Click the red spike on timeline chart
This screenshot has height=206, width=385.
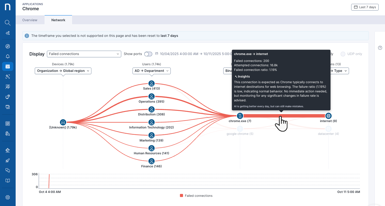pyautogui.click(x=49, y=181)
